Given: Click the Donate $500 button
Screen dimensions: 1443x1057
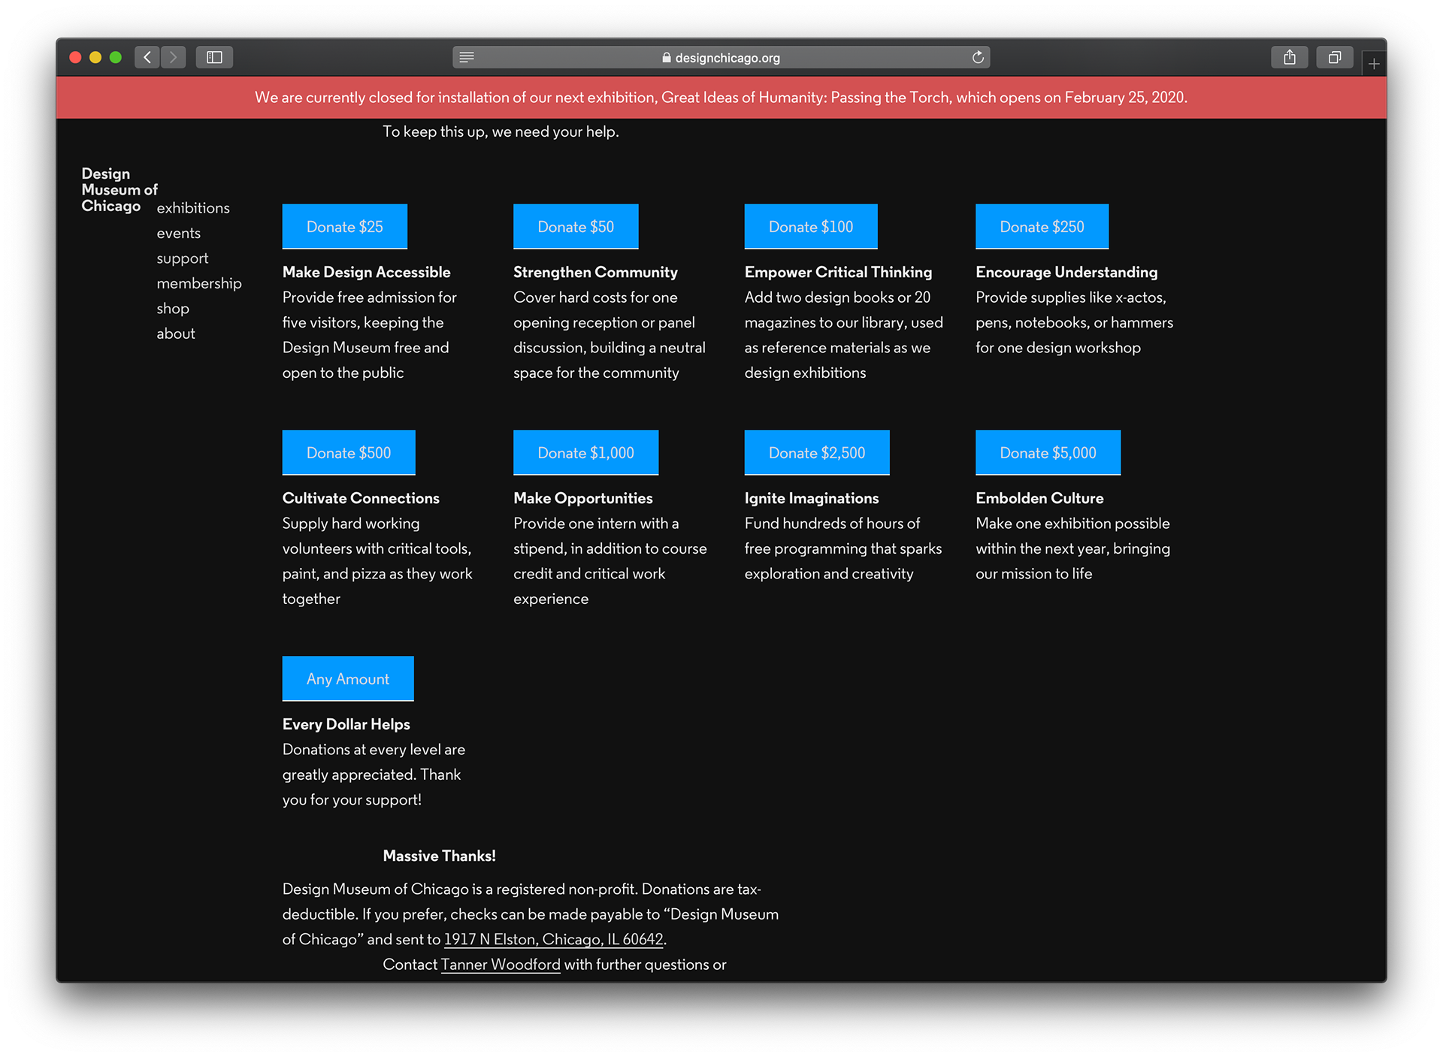Looking at the screenshot, I should [x=349, y=453].
